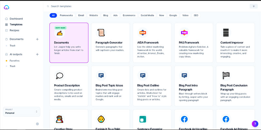Filter templates by SEO

pos(196,15)
